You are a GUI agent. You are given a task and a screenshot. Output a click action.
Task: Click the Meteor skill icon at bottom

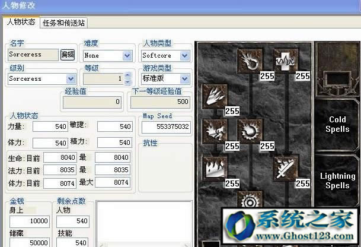pos(248,200)
